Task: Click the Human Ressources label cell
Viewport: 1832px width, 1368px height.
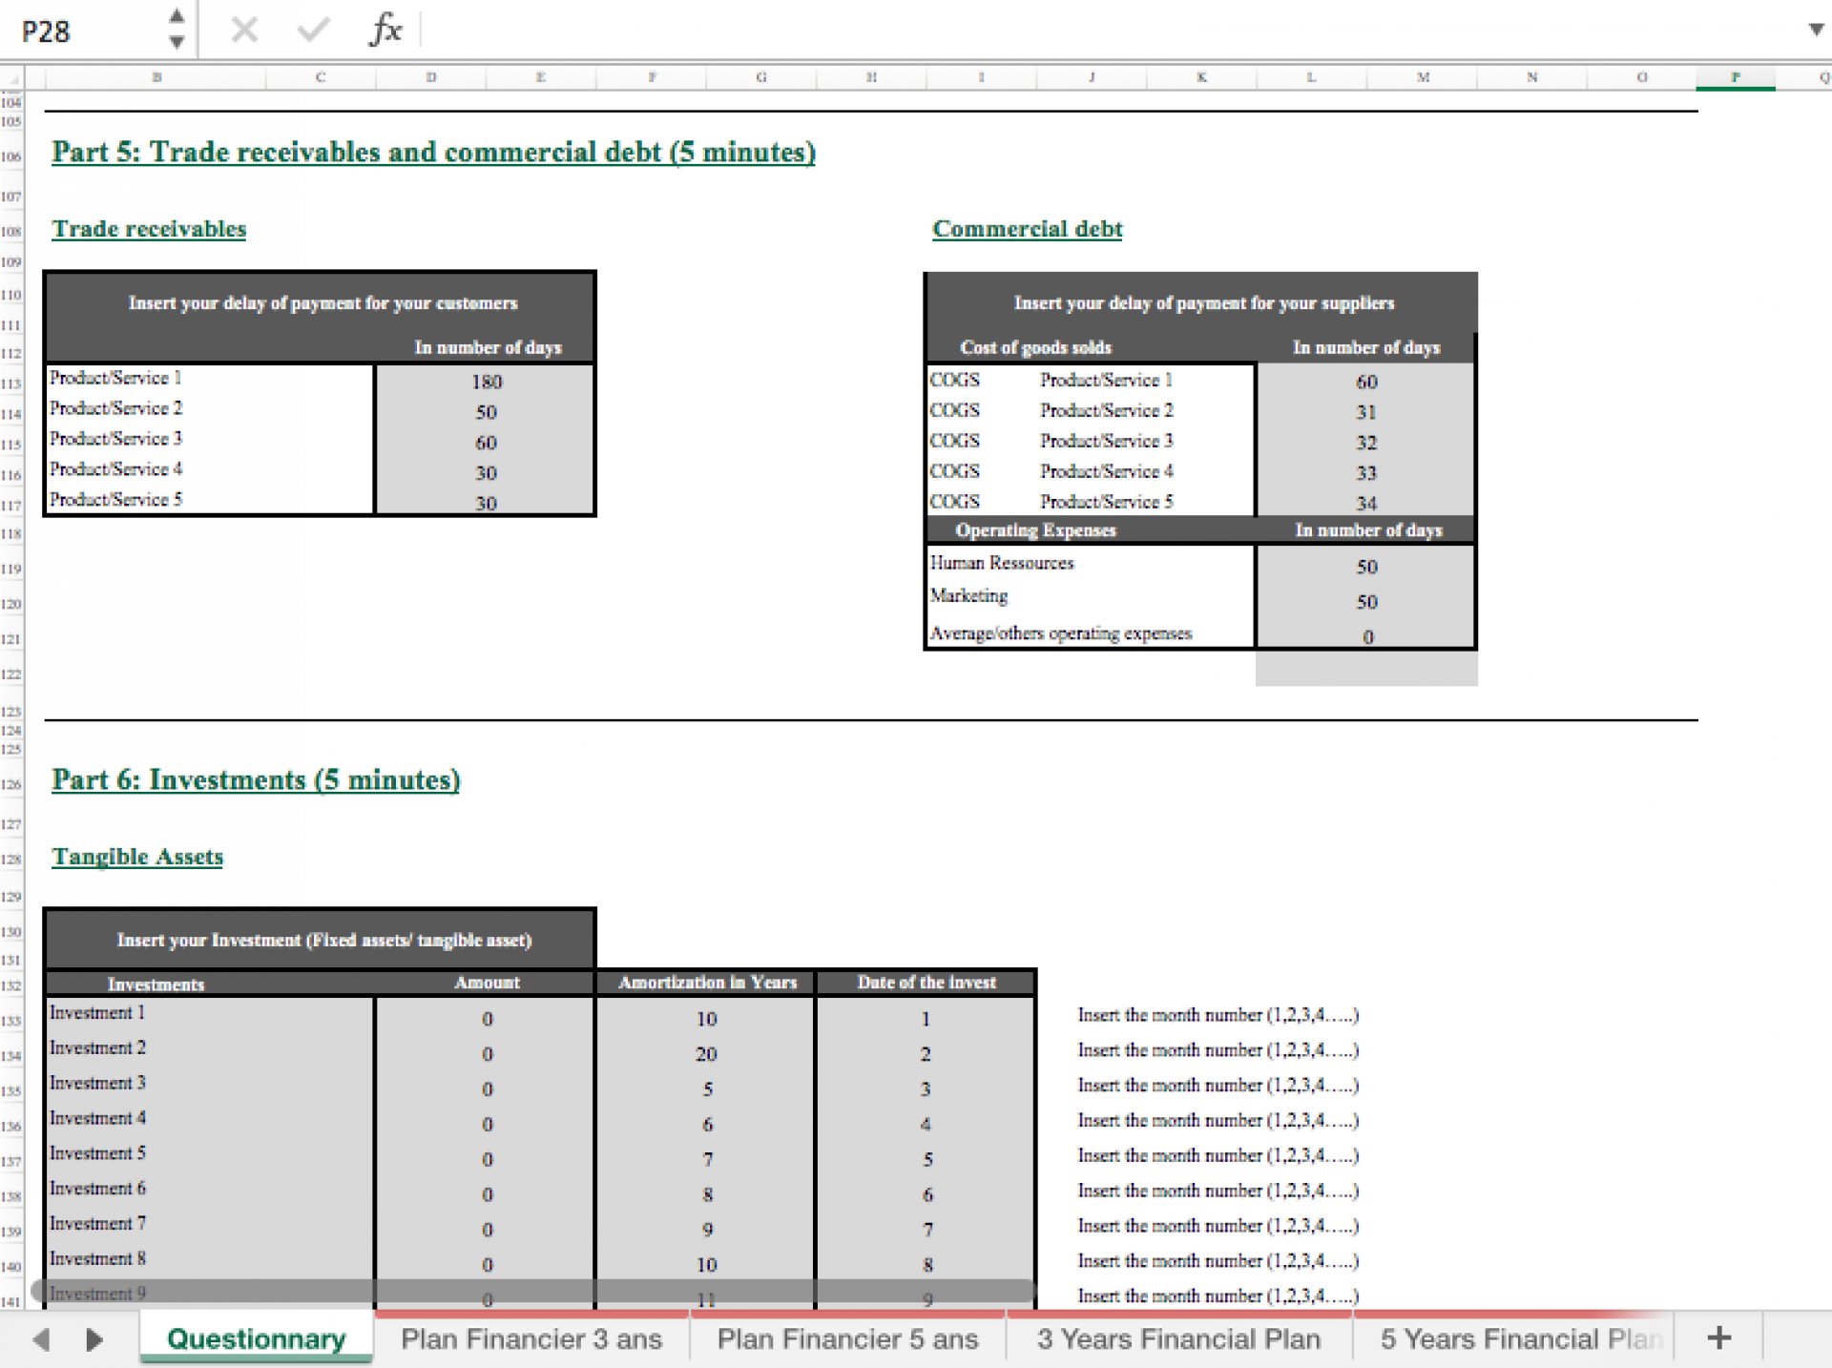Action: (1091, 564)
